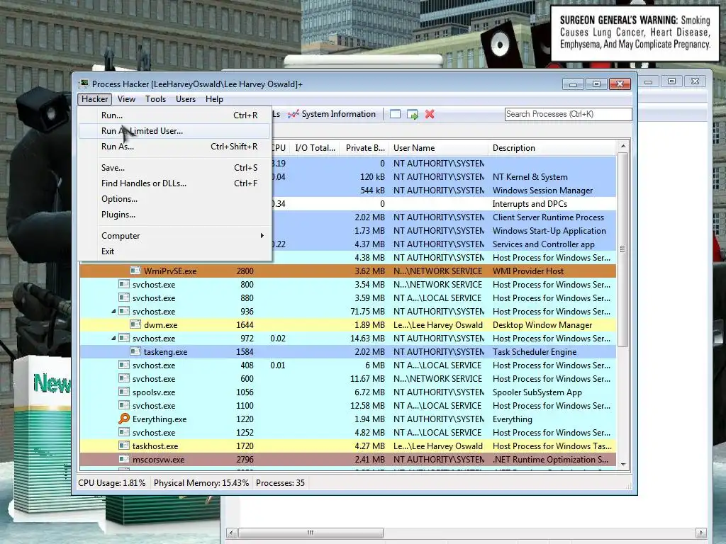This screenshot has height=544, width=726.
Task: Click the dwm.exe process icon
Action: [x=135, y=324]
